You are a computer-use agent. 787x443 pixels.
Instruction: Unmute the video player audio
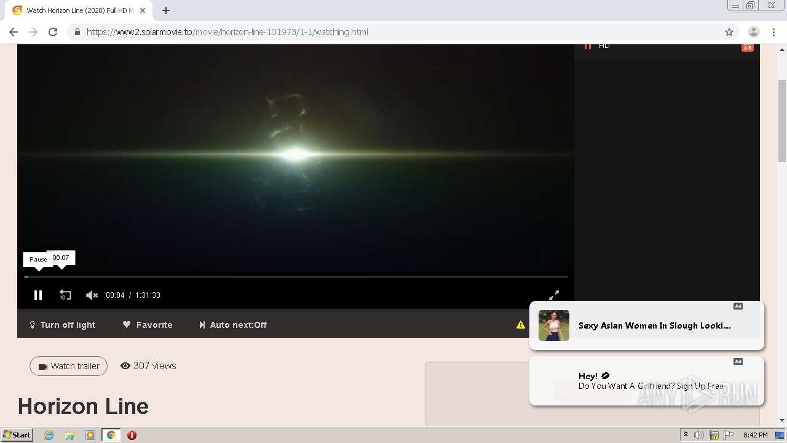point(92,295)
